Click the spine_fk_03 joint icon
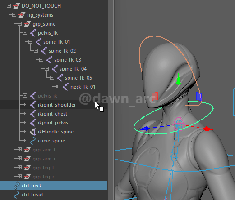 pos(49,60)
